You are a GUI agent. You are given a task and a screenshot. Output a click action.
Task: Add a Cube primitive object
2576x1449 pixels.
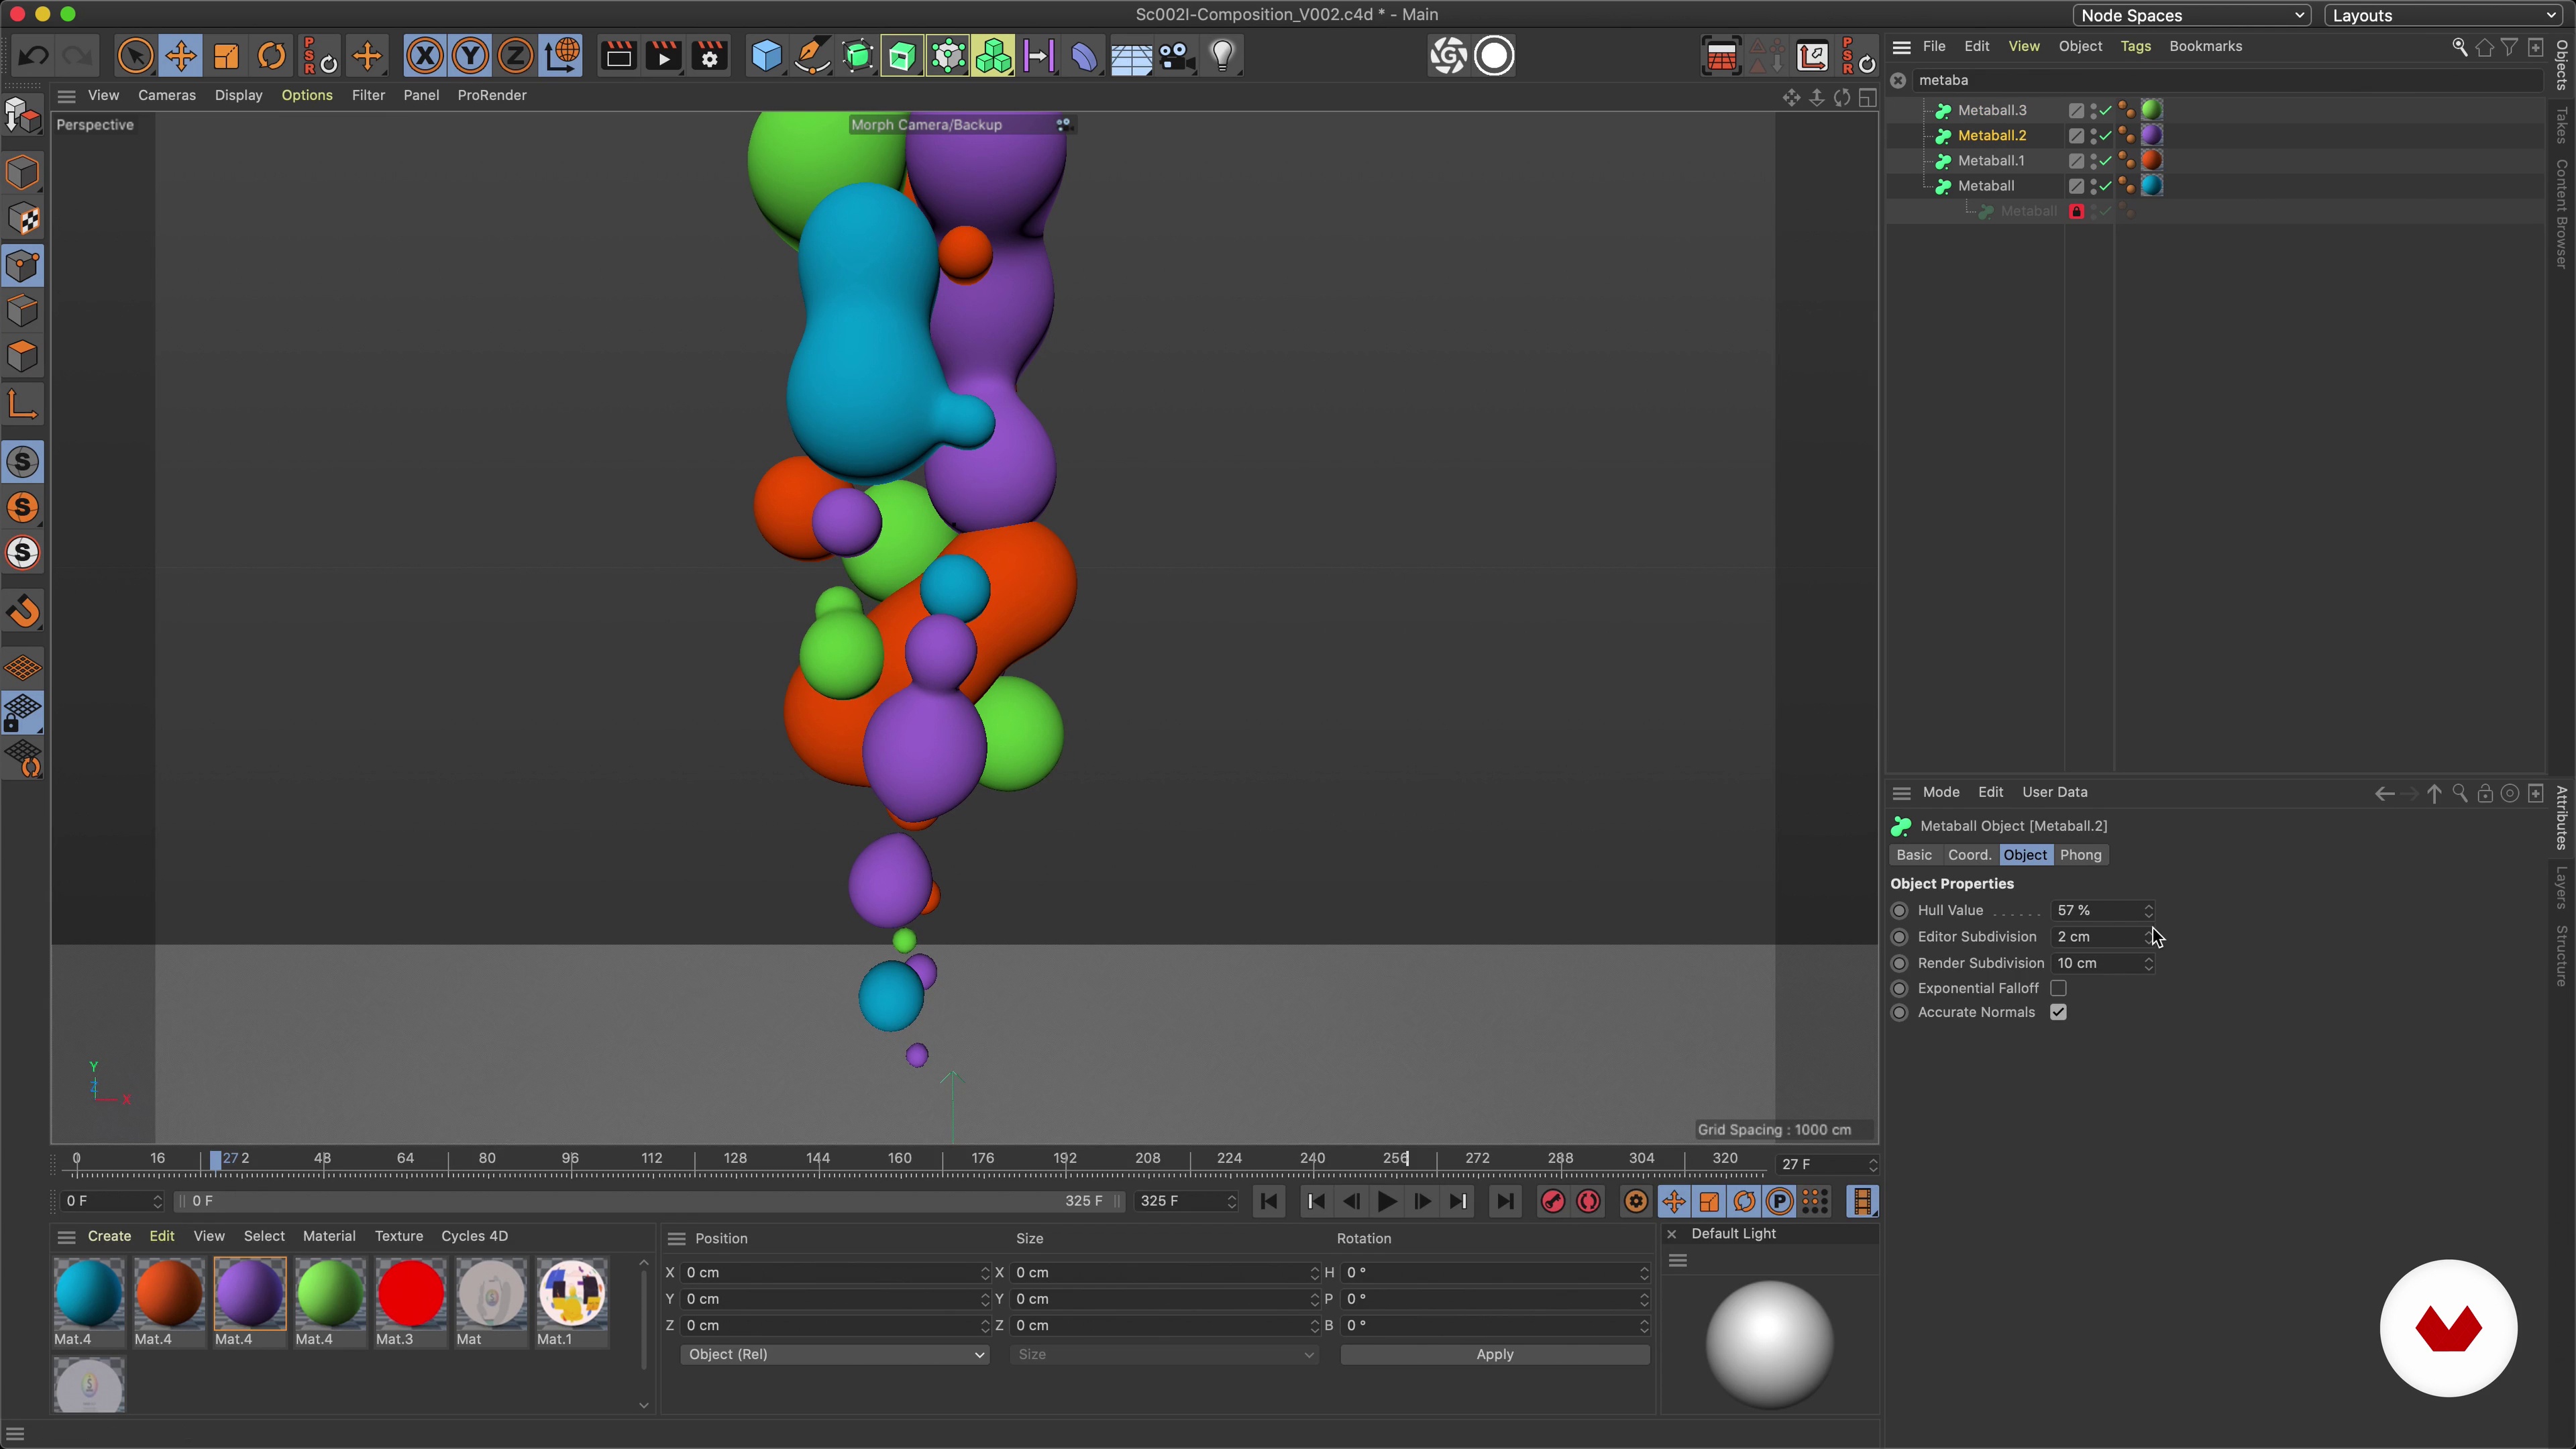(x=766, y=56)
